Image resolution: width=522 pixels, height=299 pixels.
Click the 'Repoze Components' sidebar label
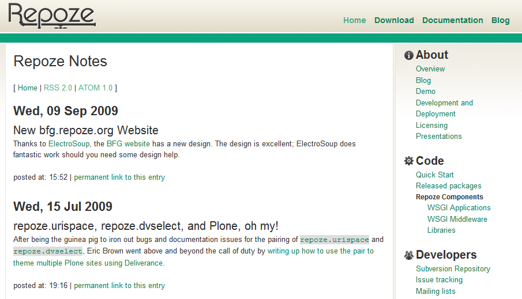coord(449,197)
